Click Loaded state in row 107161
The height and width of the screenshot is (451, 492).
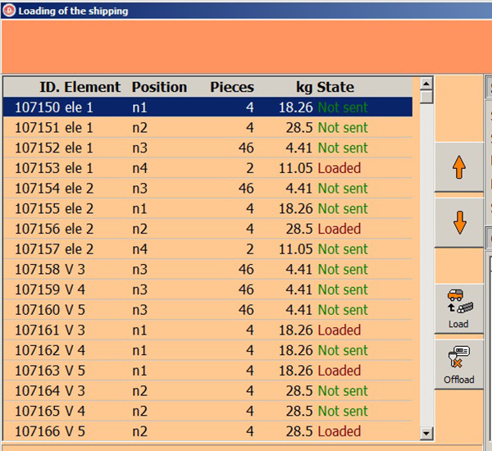point(339,330)
